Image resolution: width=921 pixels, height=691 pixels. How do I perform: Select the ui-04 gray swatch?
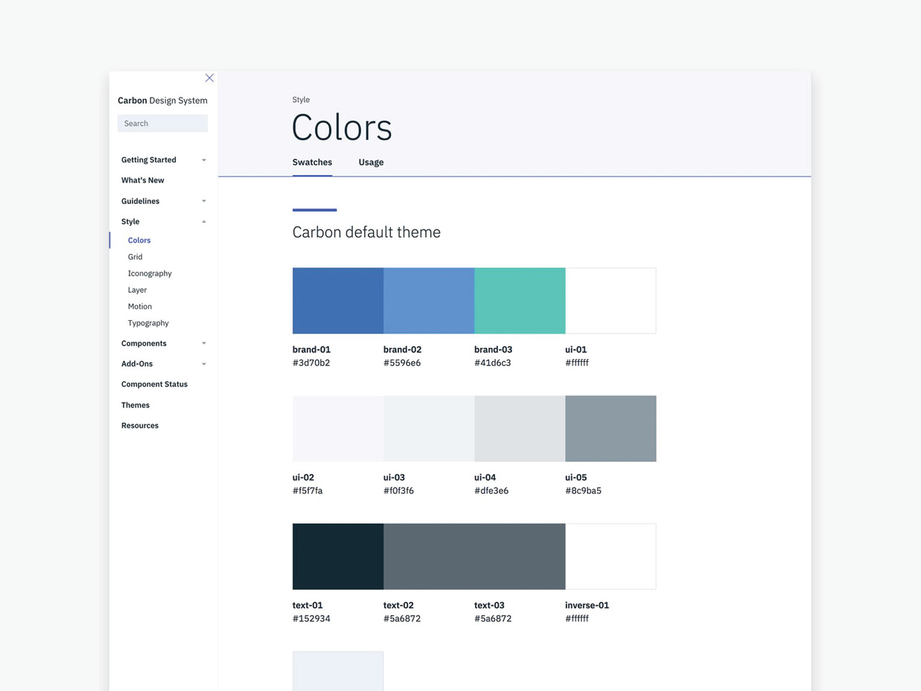point(520,429)
